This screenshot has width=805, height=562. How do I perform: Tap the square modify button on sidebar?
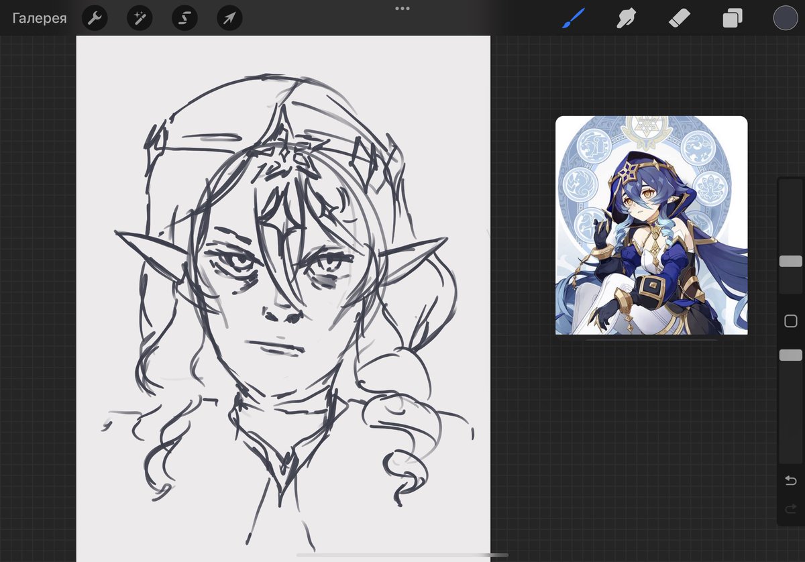(790, 321)
